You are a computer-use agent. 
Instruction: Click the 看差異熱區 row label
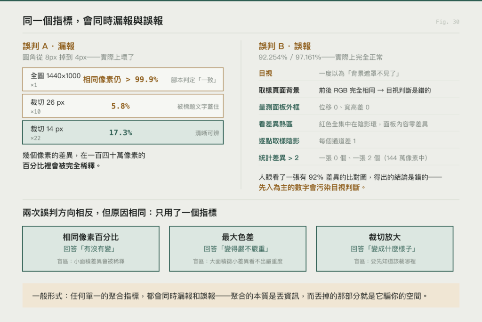point(275,124)
